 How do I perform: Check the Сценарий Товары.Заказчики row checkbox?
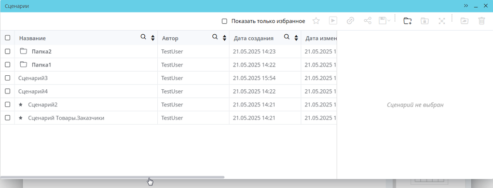tap(8, 118)
